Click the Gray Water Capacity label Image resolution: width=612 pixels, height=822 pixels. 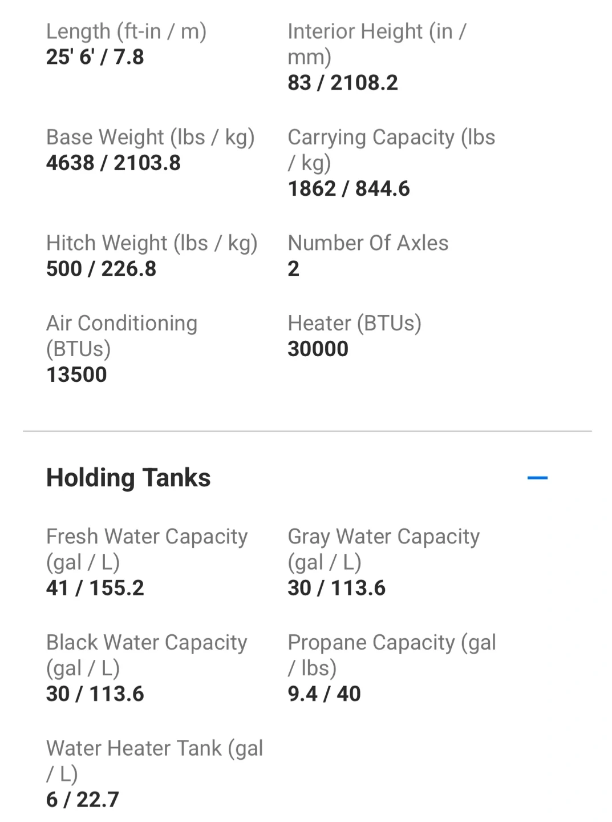(x=383, y=549)
